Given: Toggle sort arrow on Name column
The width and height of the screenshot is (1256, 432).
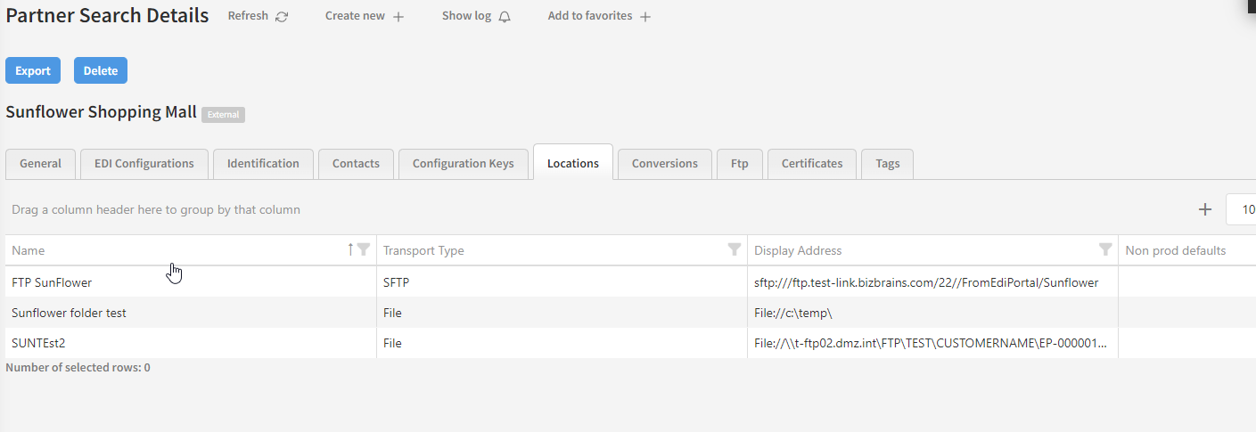Looking at the screenshot, I should click(350, 250).
